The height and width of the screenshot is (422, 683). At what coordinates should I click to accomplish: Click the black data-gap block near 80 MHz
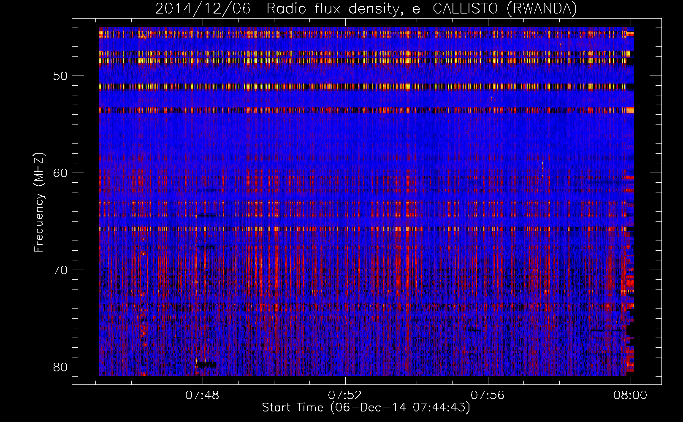pos(207,364)
